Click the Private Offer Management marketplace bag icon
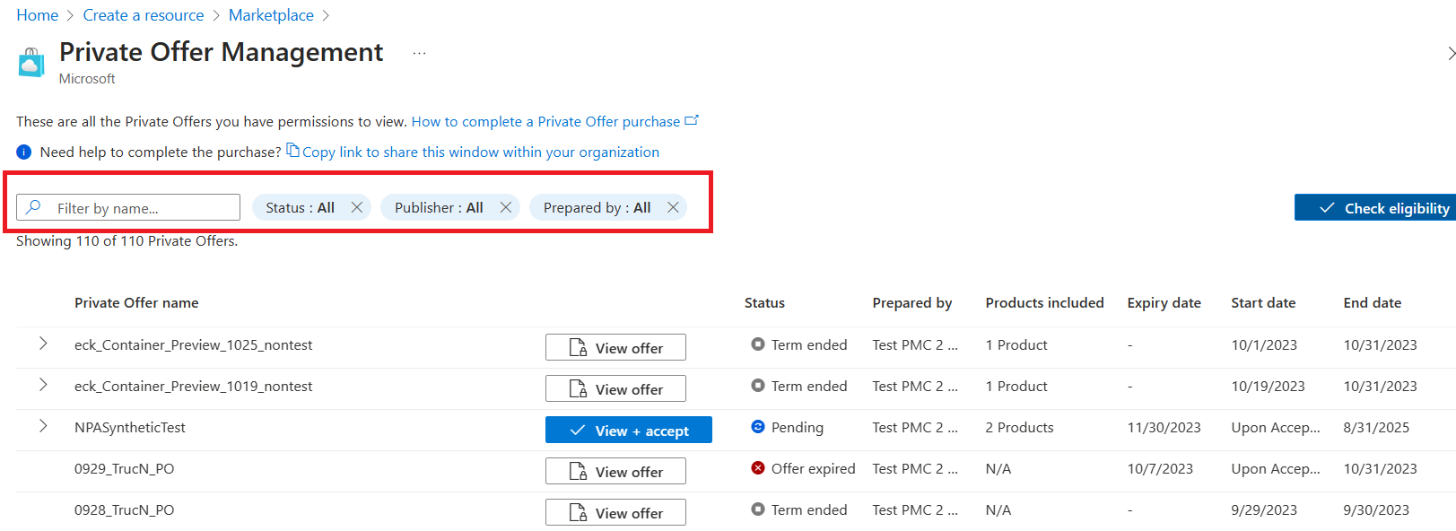 tap(31, 63)
